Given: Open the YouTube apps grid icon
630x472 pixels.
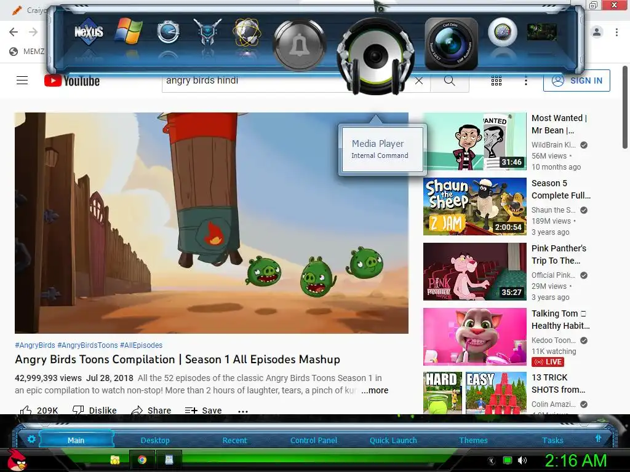Looking at the screenshot, I should pyautogui.click(x=496, y=81).
